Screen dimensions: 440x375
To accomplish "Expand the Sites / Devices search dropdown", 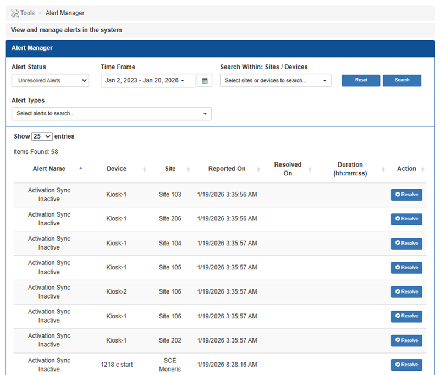I will 276,80.
